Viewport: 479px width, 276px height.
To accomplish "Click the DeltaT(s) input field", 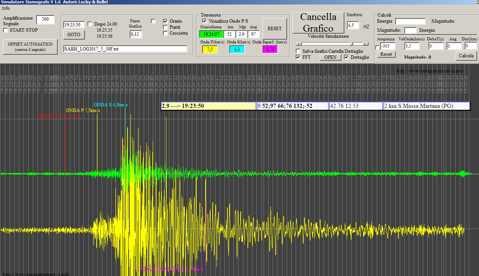I will coord(436,46).
